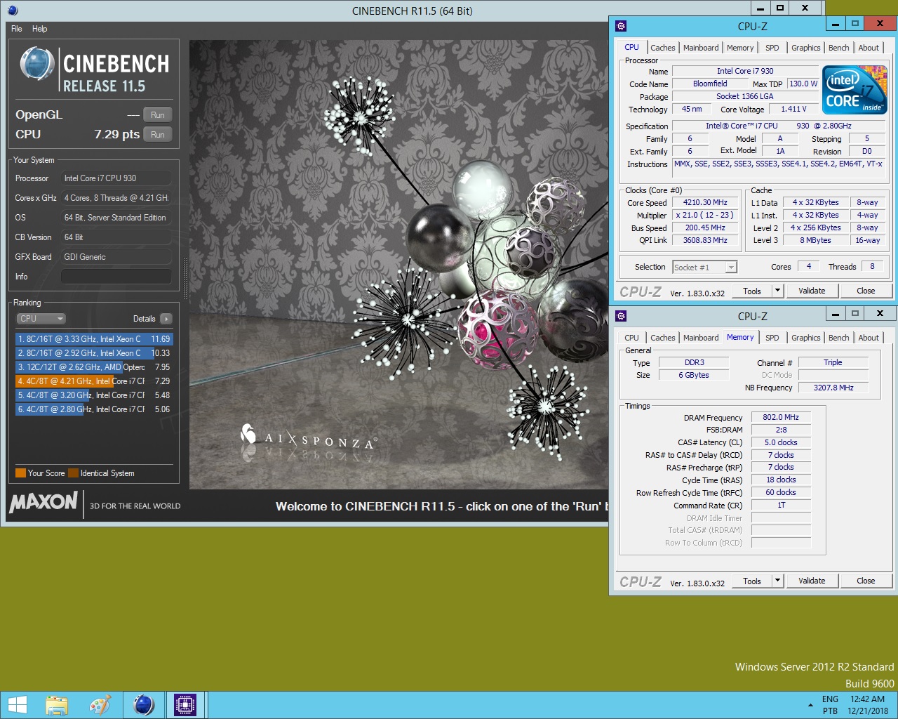Image resolution: width=898 pixels, height=719 pixels.
Task: Expand Tools dropdown arrow in upper CPU-Z
Action: click(777, 291)
